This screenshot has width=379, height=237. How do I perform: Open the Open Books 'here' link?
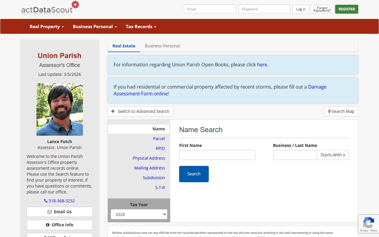click(262, 64)
